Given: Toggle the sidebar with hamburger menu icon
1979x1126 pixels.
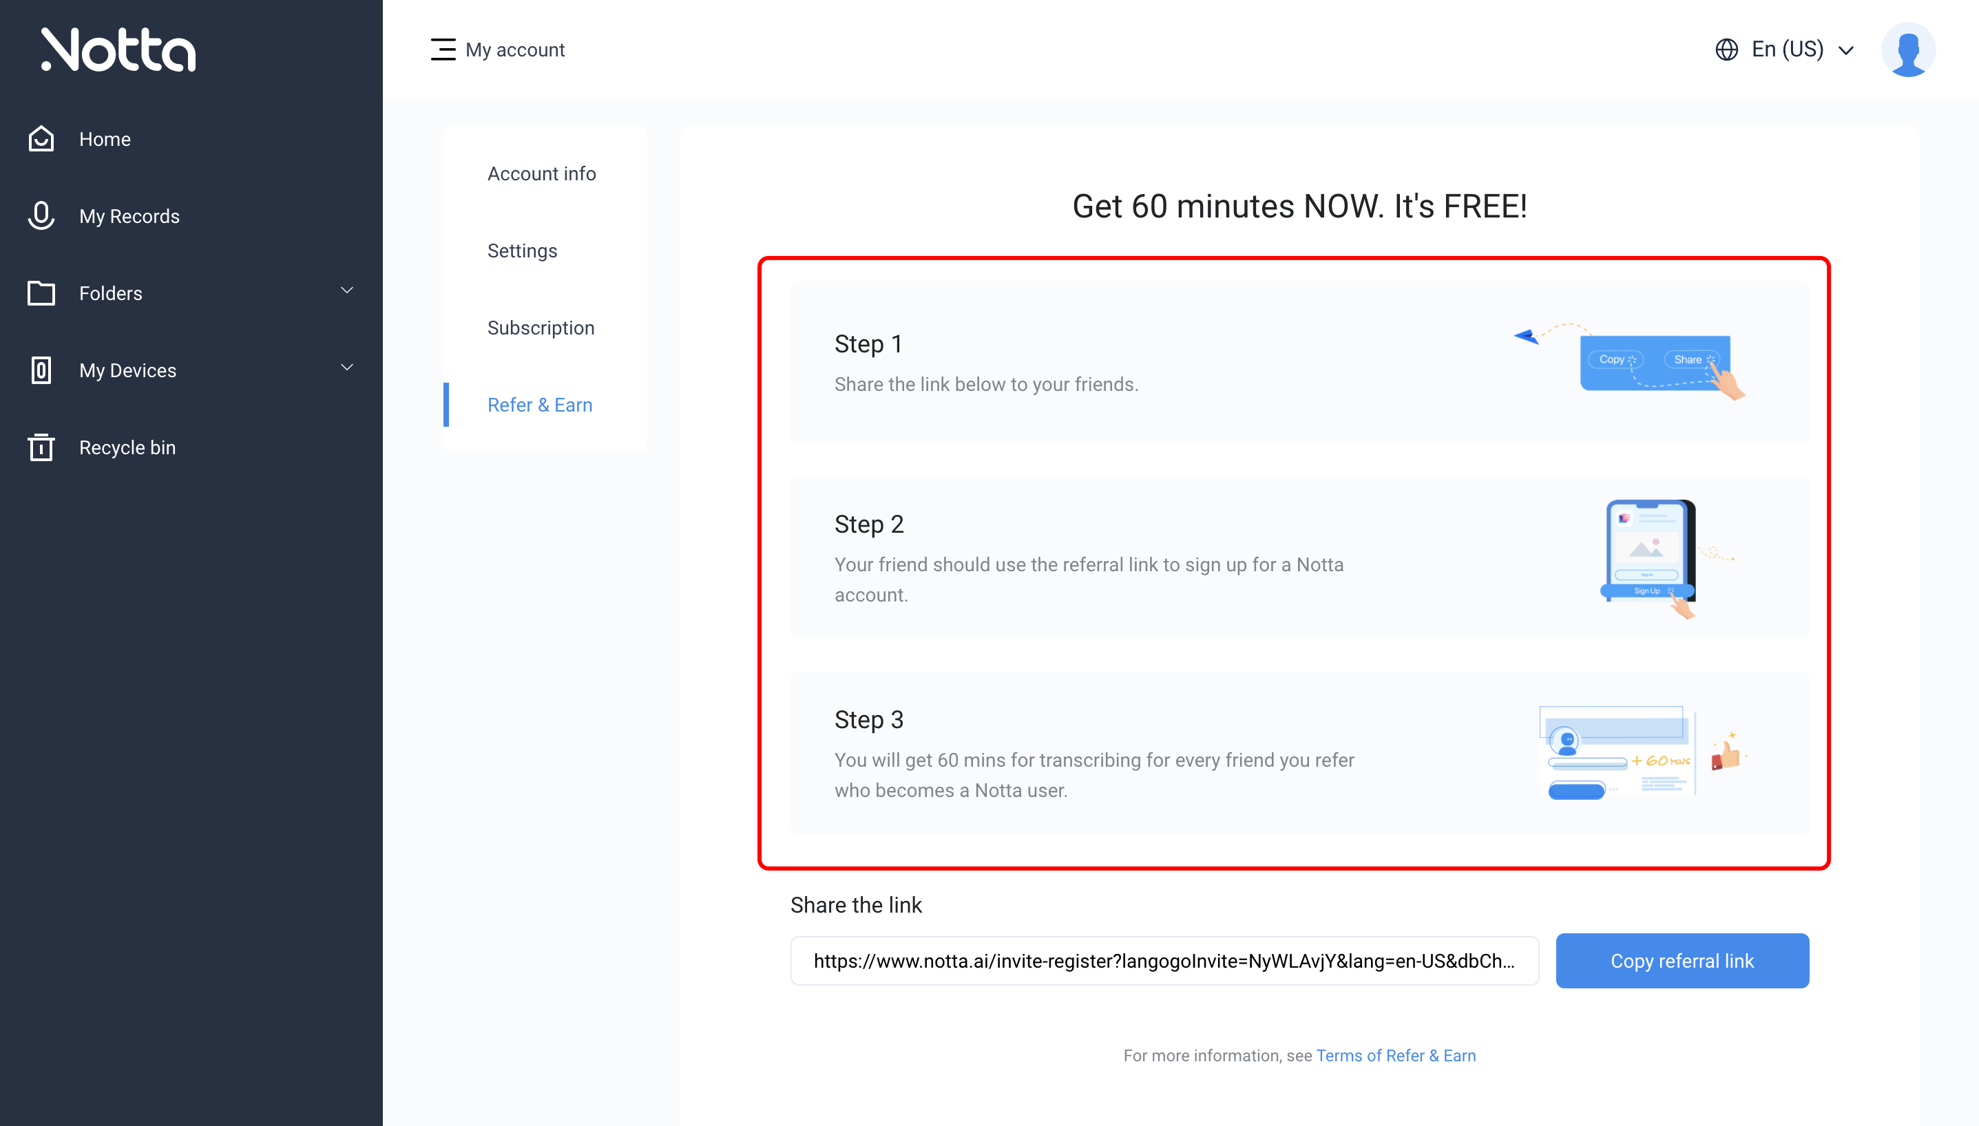Looking at the screenshot, I should tap(443, 50).
